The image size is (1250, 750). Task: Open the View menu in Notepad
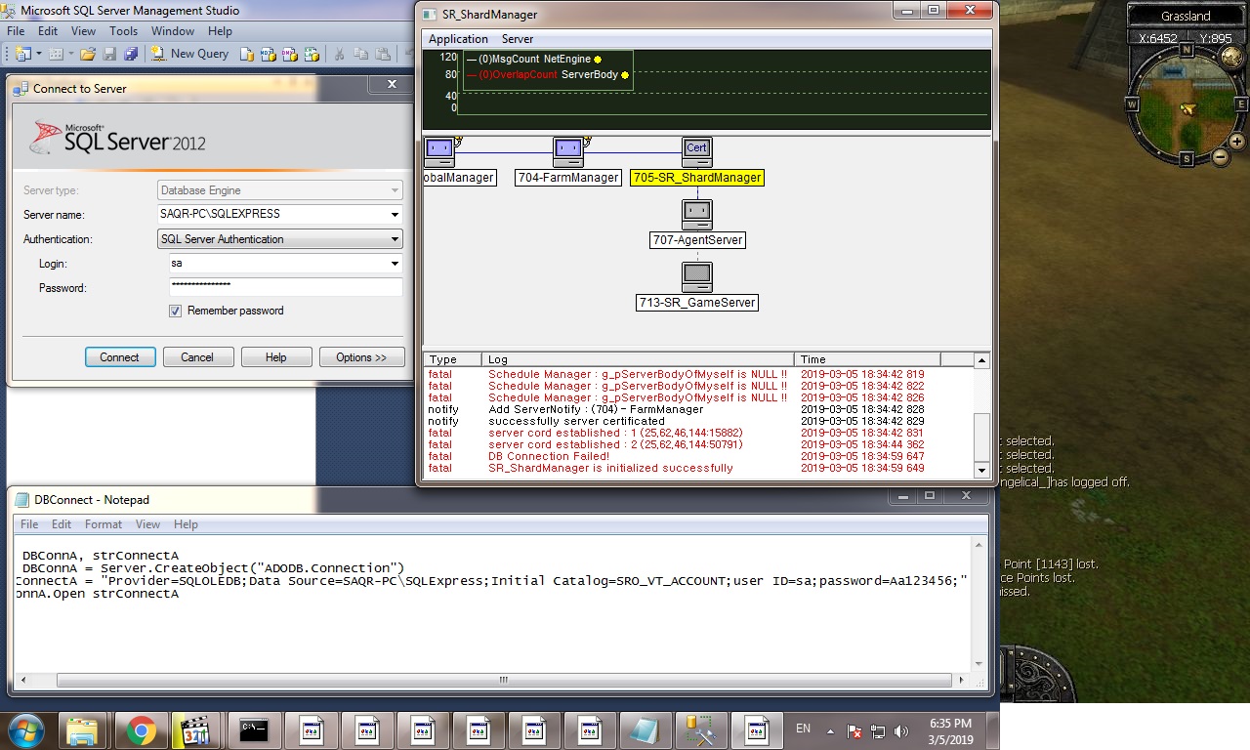pyautogui.click(x=147, y=524)
